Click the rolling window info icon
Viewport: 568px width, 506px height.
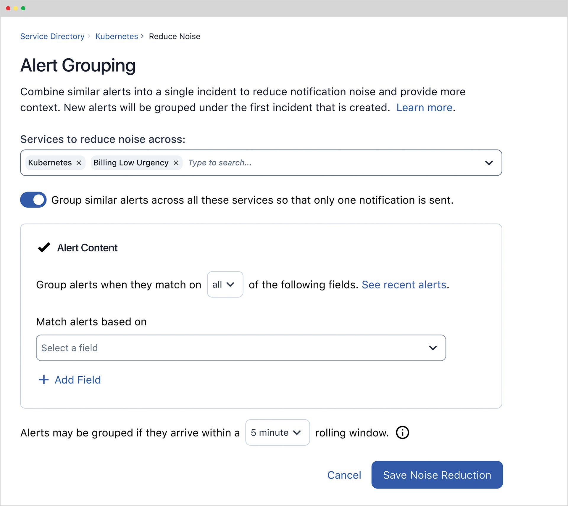pos(402,433)
